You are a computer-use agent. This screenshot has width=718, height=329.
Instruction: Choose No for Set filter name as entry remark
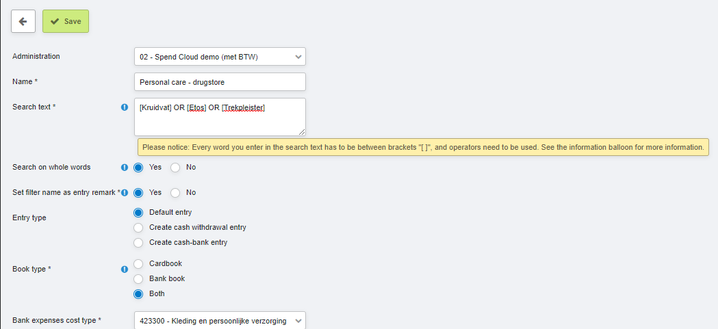[175, 193]
